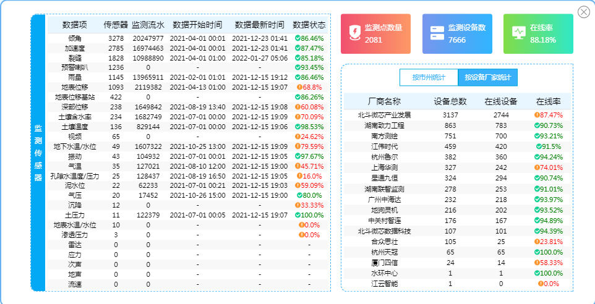This screenshot has width=595, height=304.
Task: Click the 在线设备 column header
Action: coord(501,102)
